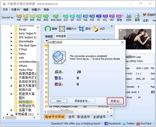Select BMP output format

pyautogui.click(x=32, y=17)
